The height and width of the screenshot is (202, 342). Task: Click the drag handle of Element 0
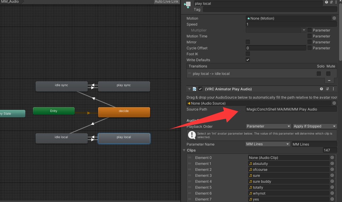point(190,158)
